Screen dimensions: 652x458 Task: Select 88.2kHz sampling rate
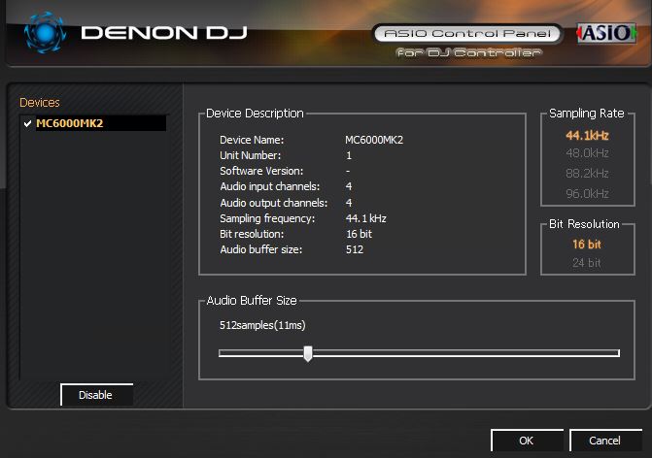(x=587, y=173)
